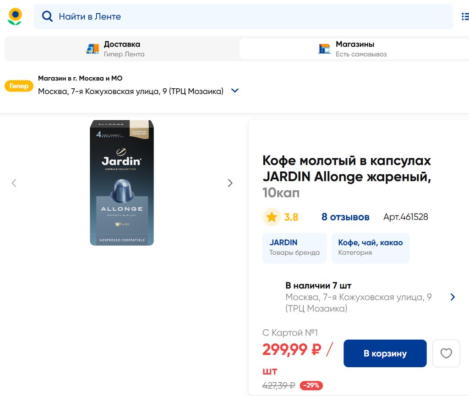Click the yellow Гипер badge
This screenshot has height=396, width=469.
click(x=19, y=86)
